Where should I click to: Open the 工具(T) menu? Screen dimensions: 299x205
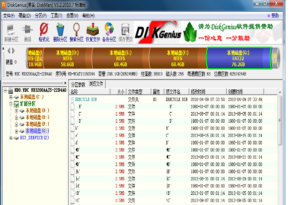pyautogui.click(x=56, y=16)
